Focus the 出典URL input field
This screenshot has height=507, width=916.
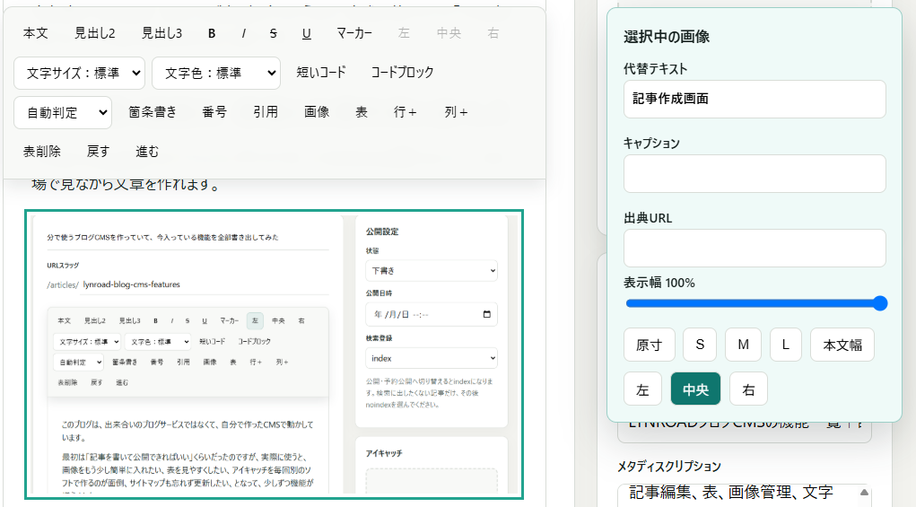pyautogui.click(x=755, y=249)
